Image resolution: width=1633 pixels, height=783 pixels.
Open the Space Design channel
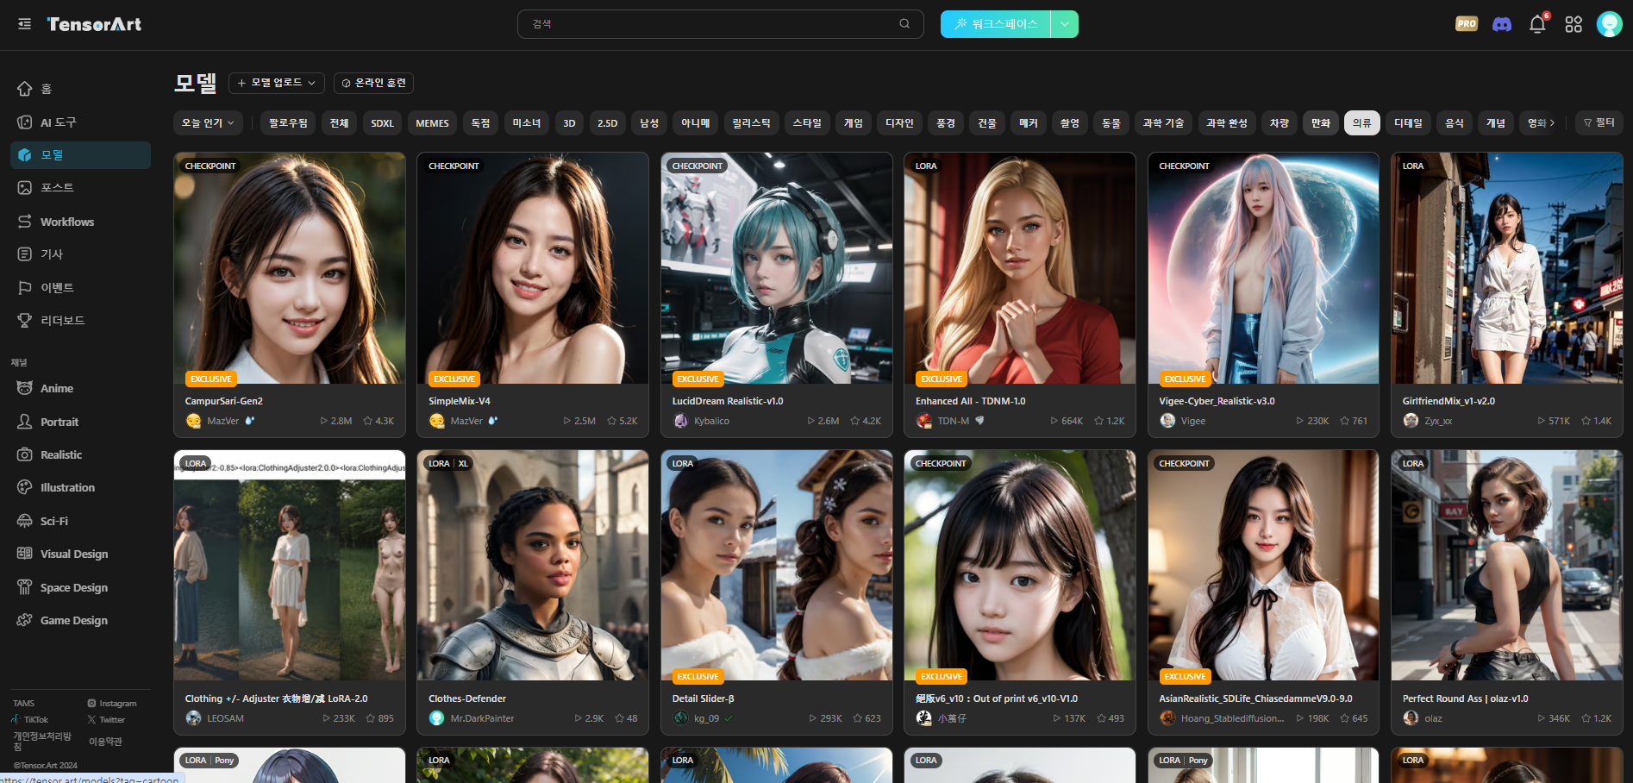point(80,587)
